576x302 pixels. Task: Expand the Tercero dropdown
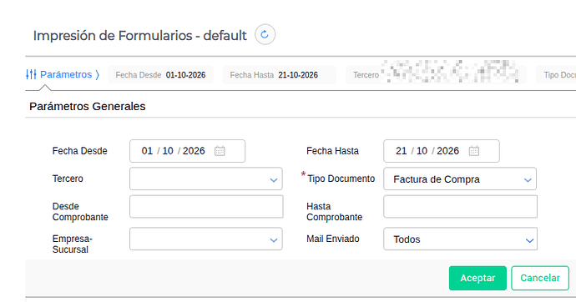[x=206, y=179]
